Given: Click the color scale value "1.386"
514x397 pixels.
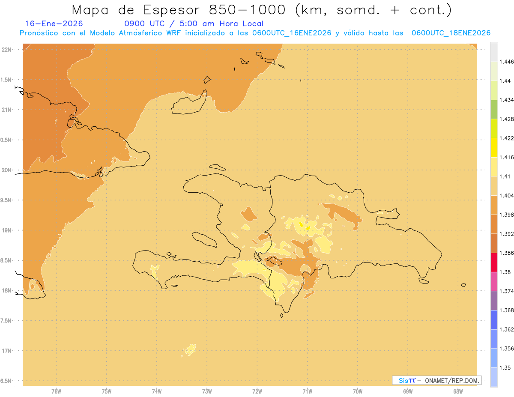Looking at the screenshot, I should (507, 253).
